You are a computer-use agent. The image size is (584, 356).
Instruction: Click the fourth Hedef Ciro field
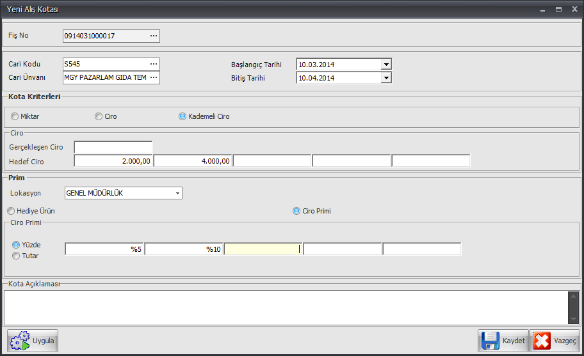351,161
